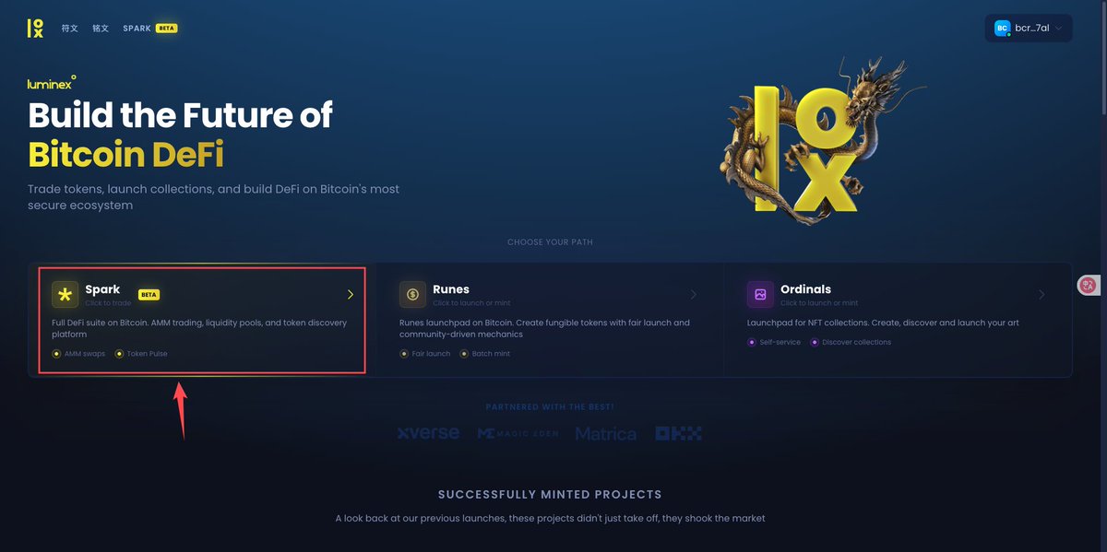Click the Spark asterisk icon
The width and height of the screenshot is (1107, 552).
[65, 294]
